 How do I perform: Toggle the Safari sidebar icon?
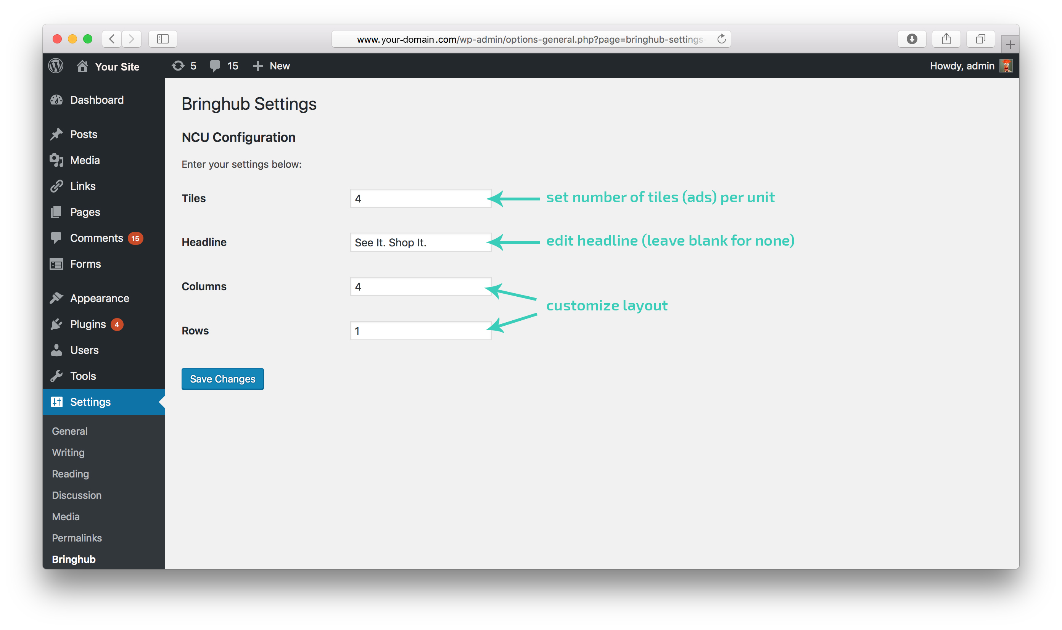pyautogui.click(x=163, y=39)
